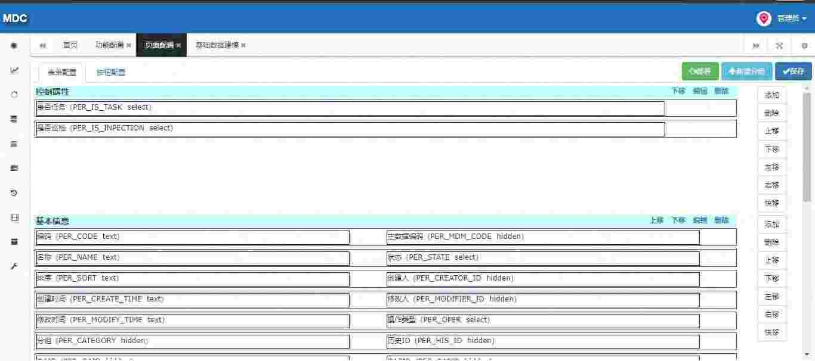
Task: Click 下移 link in 控制属性 header
Action: pos(678,91)
